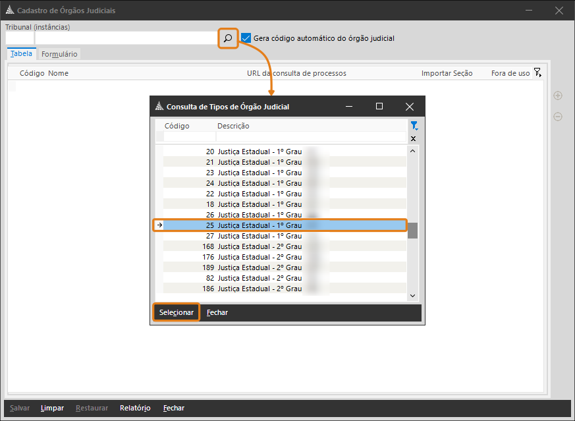Click the X clear-filter icon below blue funnel
The image size is (575, 421).
[x=414, y=139]
